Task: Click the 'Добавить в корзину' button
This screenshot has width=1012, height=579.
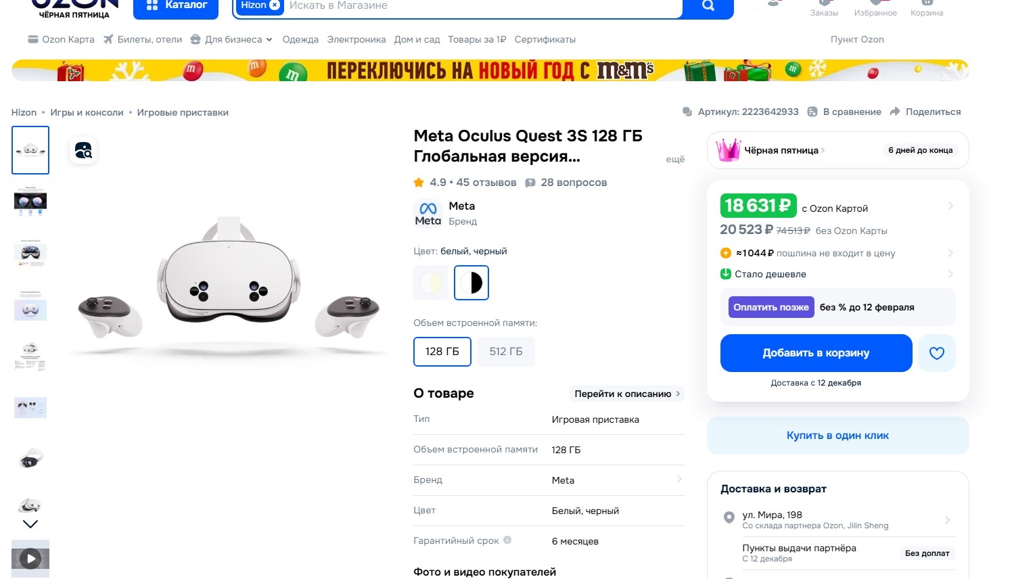Action: [816, 353]
